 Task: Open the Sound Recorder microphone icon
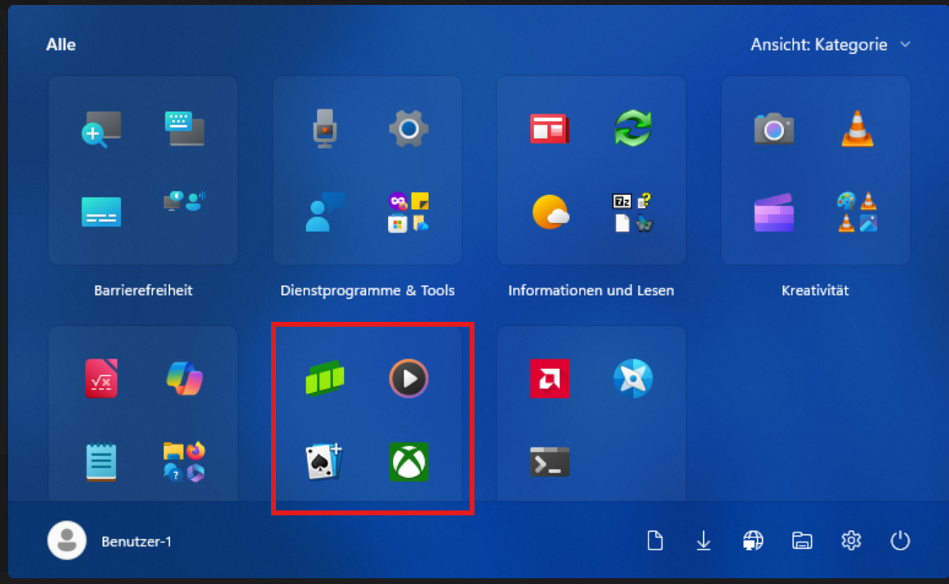click(325, 128)
